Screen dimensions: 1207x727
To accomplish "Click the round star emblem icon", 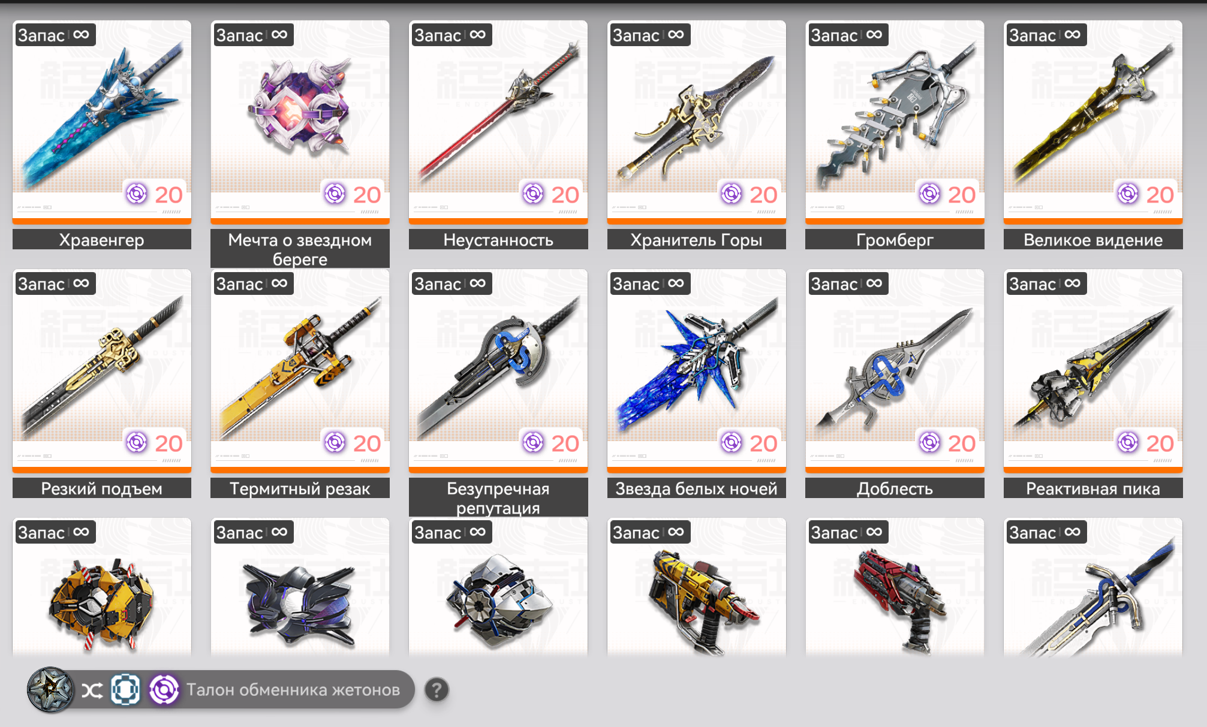I will coord(50,690).
